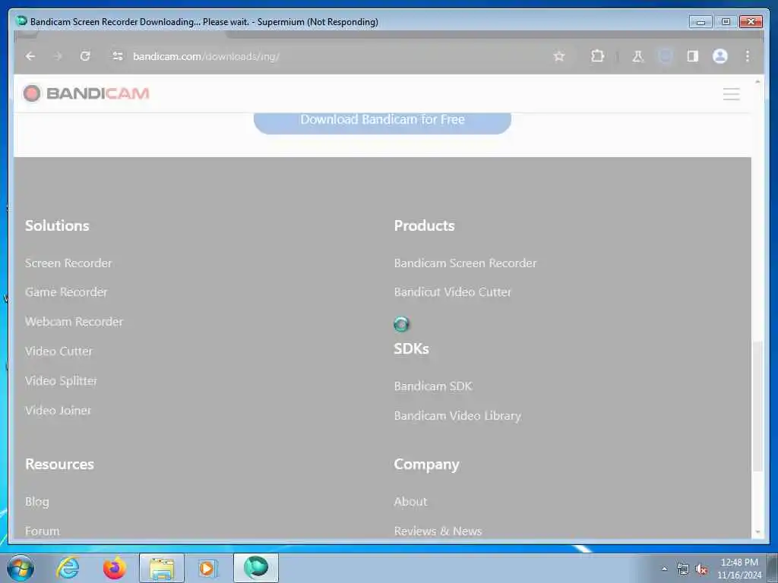The height and width of the screenshot is (583, 778).
Task: Open the Game Recorder link
Action: (66, 292)
